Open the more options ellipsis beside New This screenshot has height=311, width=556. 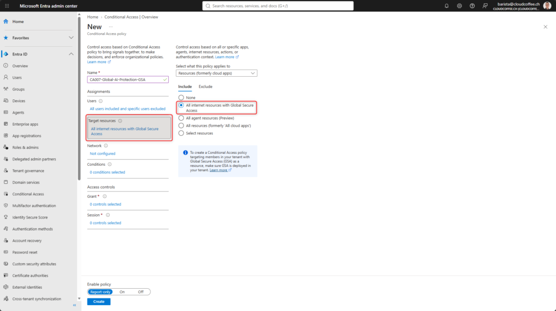(111, 27)
